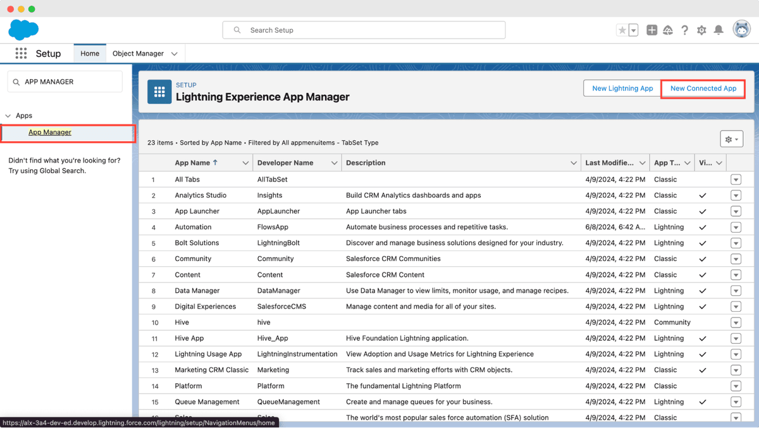The image size is (759, 428).
Task: Open row actions menu for Automation
Action: point(736,227)
